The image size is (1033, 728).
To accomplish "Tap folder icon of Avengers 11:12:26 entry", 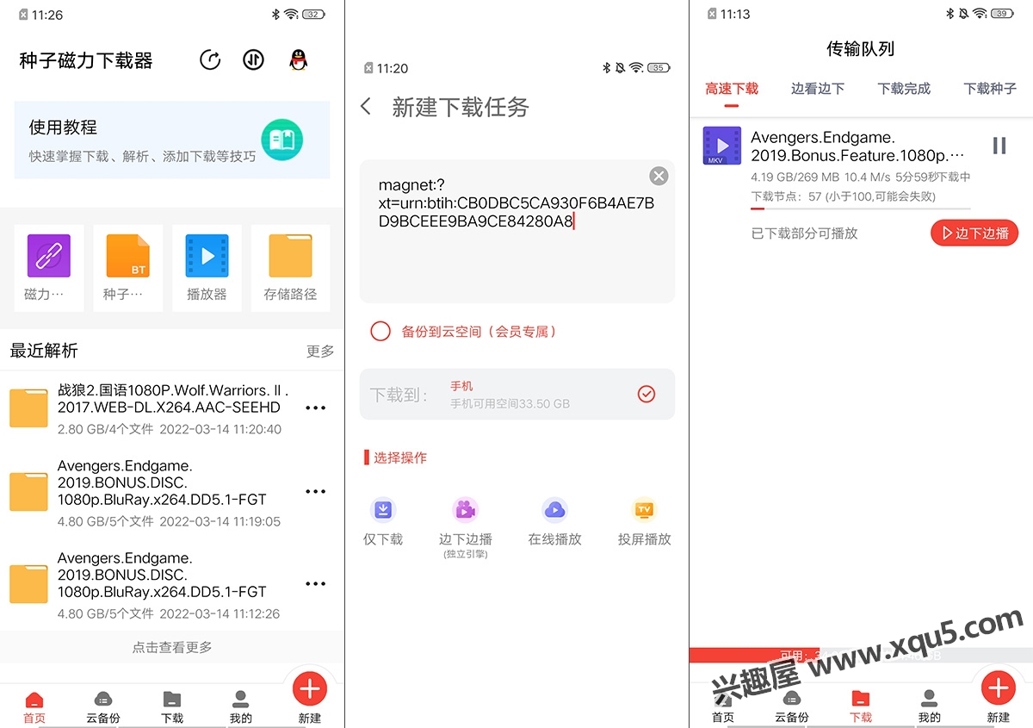I will point(28,583).
